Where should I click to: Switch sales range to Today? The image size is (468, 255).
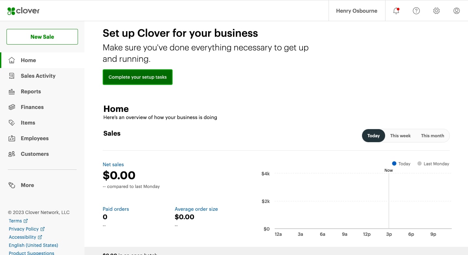coord(373,136)
